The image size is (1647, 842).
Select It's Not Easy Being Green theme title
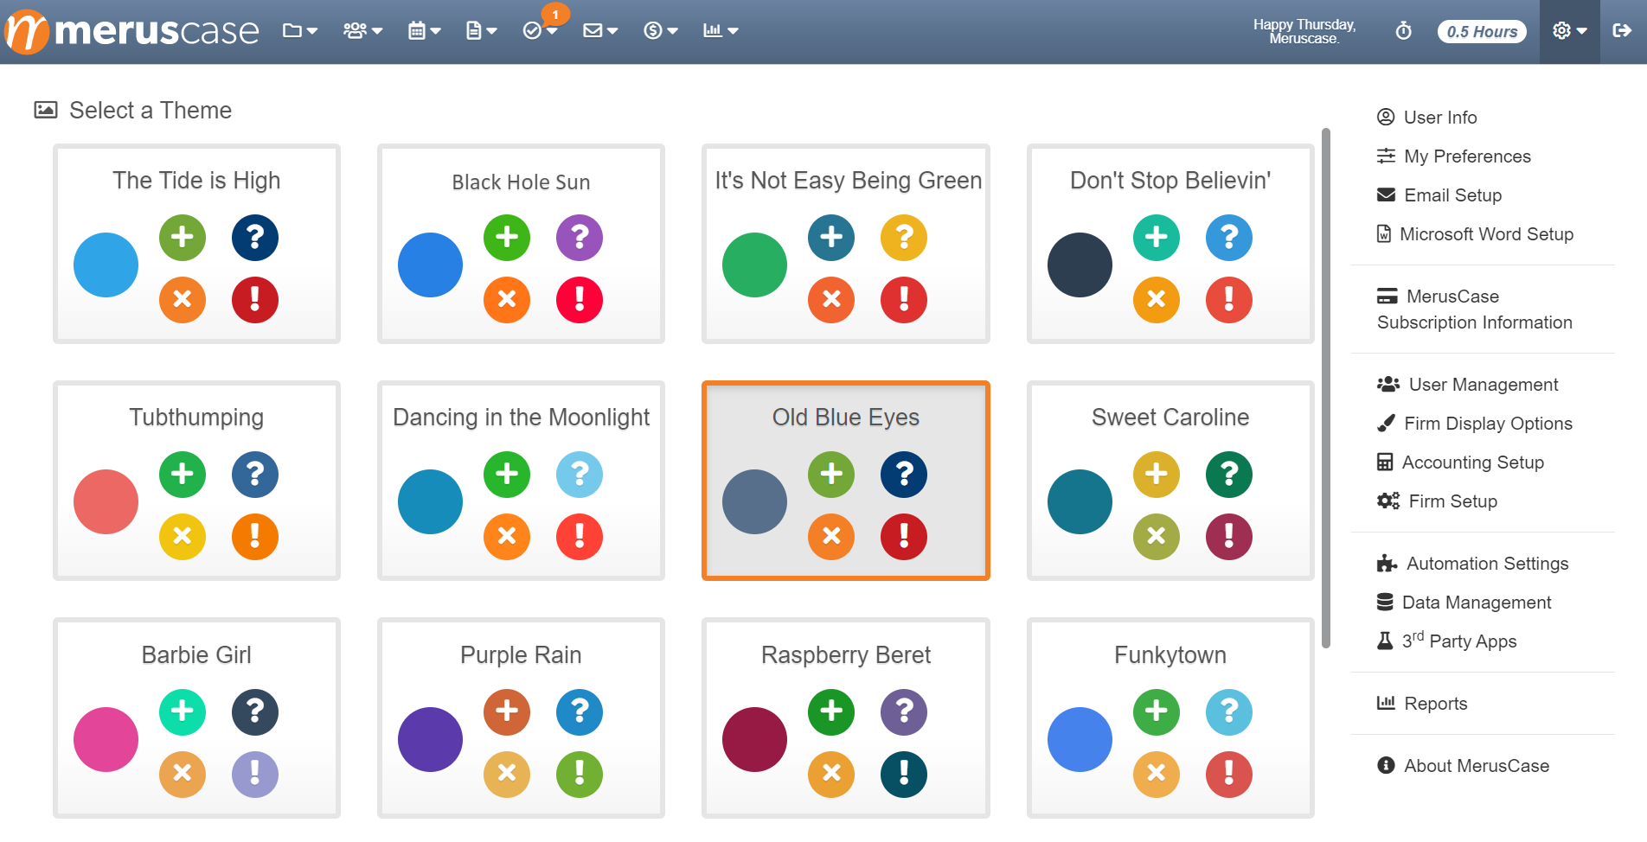pos(848,181)
